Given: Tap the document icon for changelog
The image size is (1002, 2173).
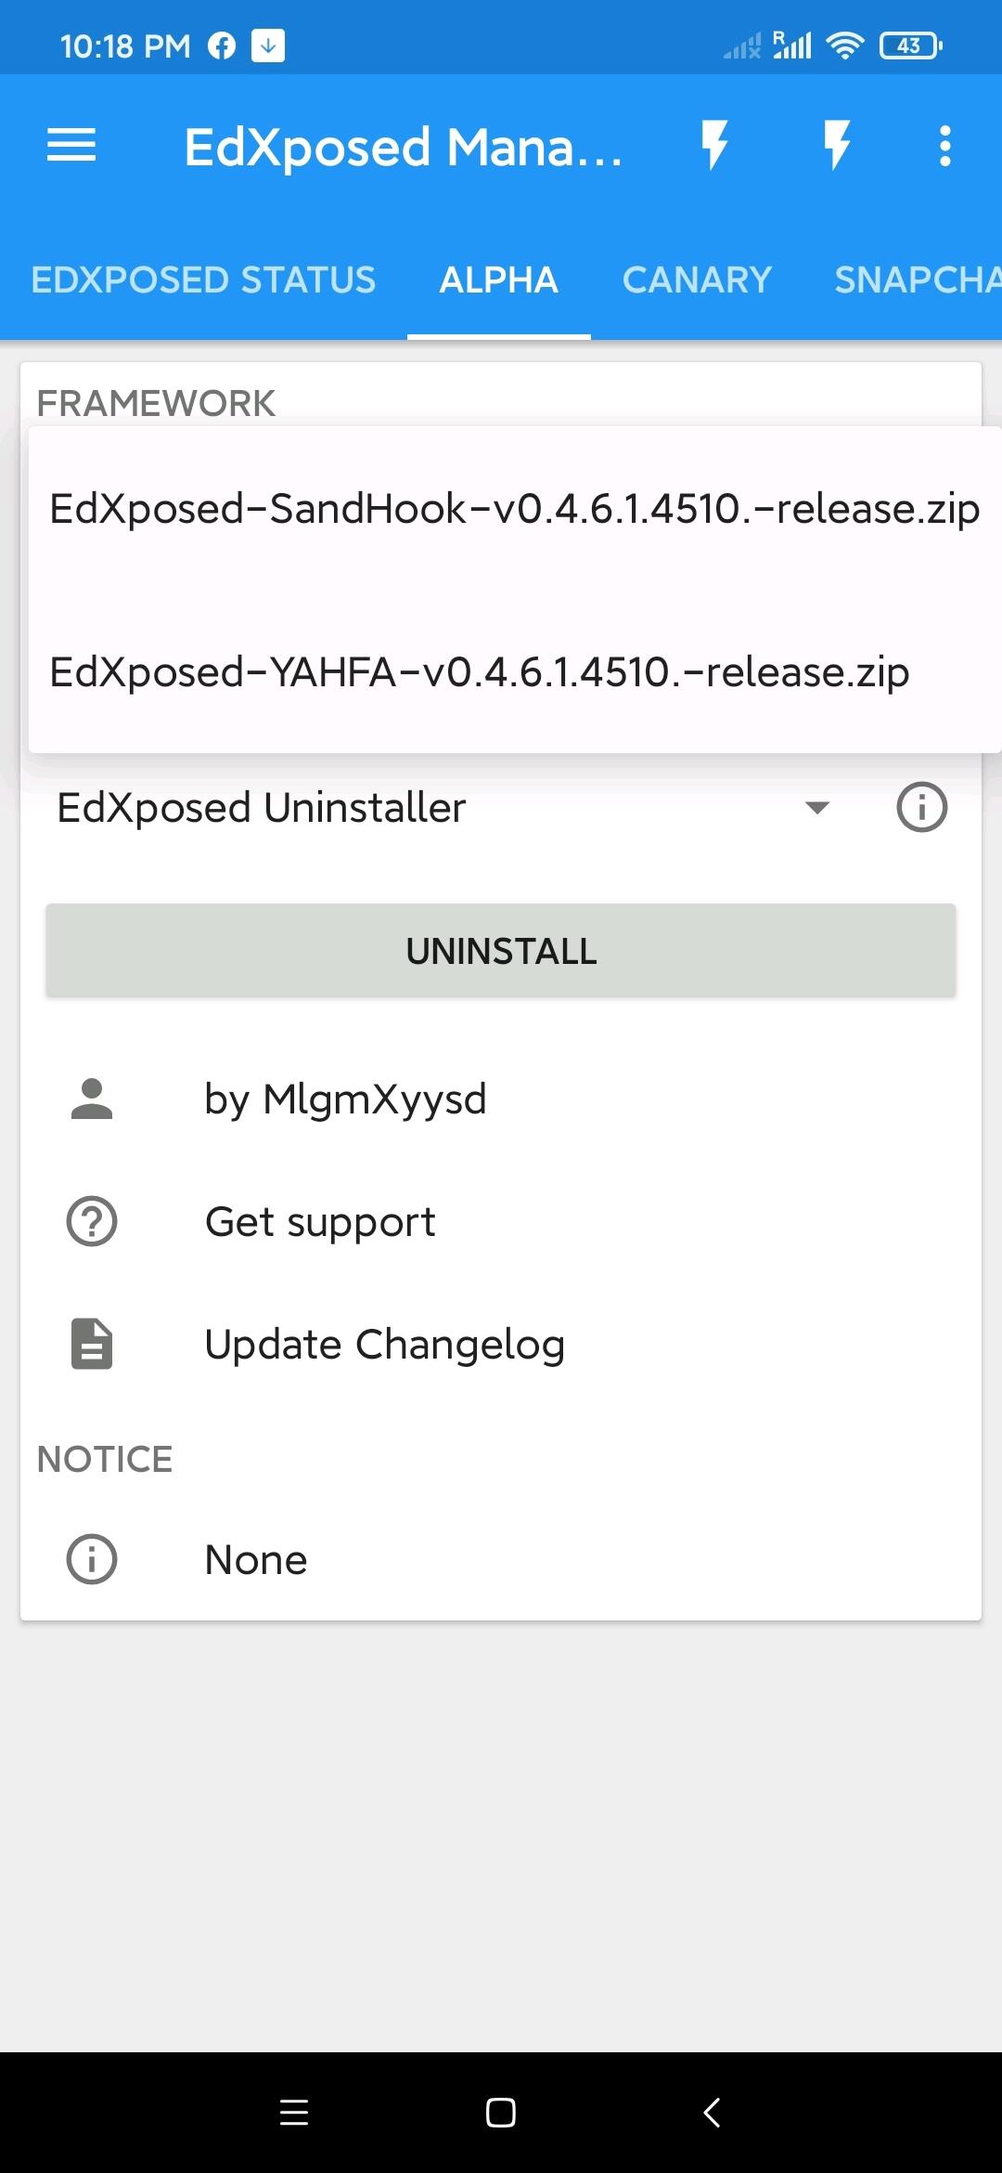Looking at the screenshot, I should point(92,1344).
